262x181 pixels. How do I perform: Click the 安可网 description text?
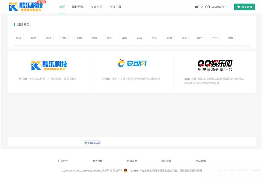[131, 79]
